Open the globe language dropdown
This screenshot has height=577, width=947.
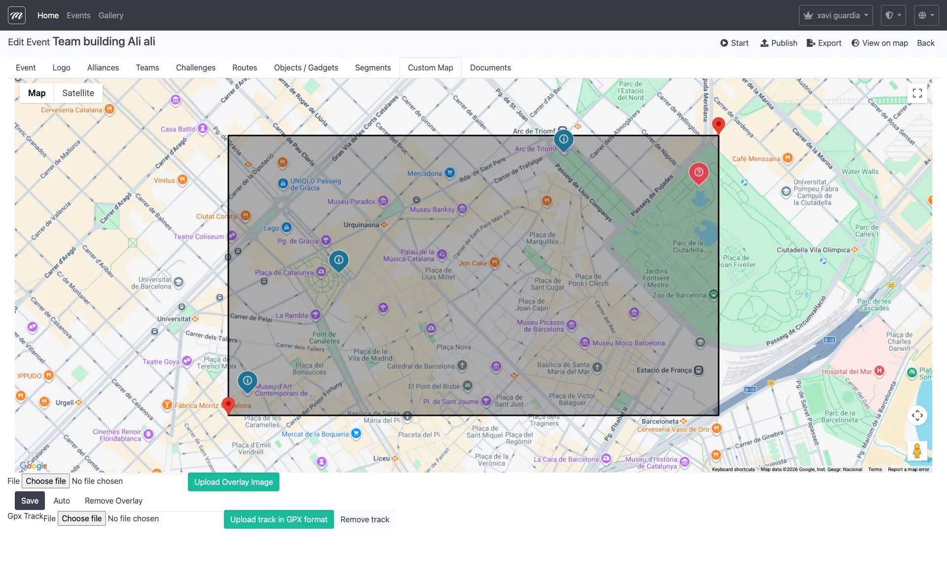pos(926,15)
